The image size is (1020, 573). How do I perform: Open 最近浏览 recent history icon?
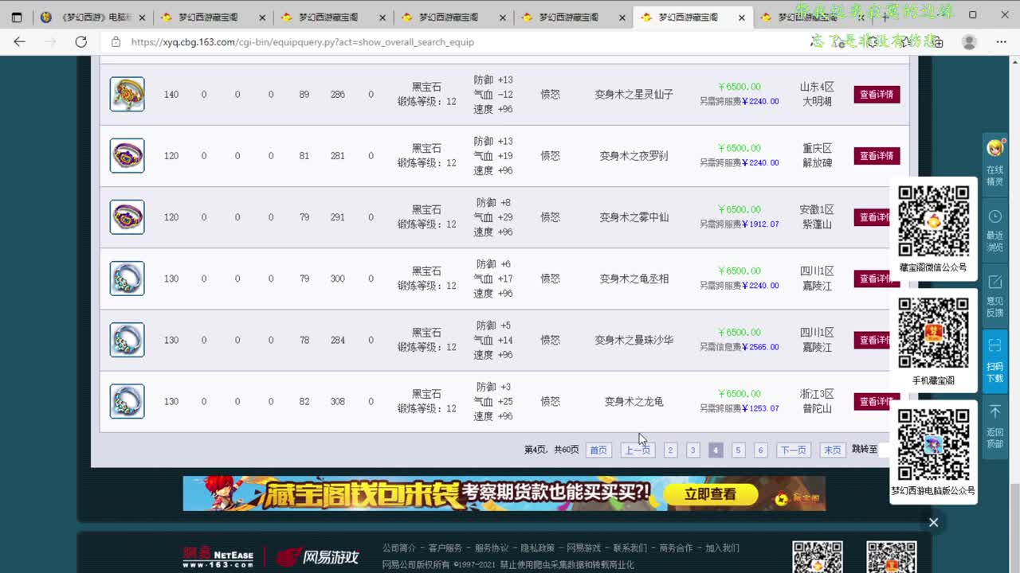tap(994, 229)
